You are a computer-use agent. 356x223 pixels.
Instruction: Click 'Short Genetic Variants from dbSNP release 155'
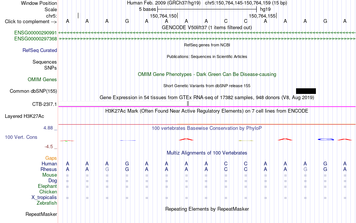coord(207,86)
